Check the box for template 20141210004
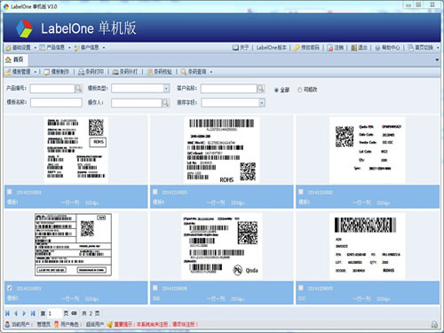Viewport: 444px width, 333px height. [x=10, y=192]
